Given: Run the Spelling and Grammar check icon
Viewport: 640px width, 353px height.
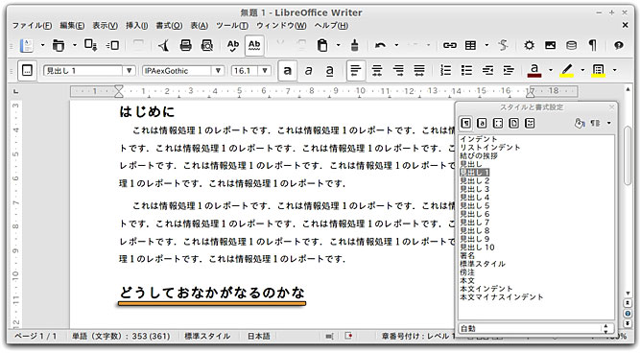Looking at the screenshot, I should (x=233, y=45).
